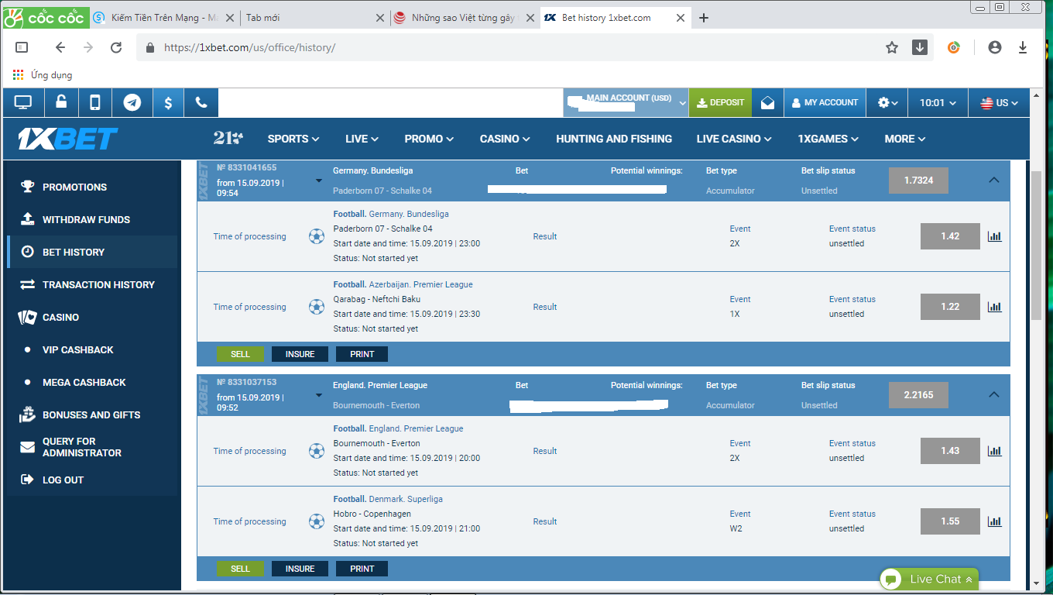This screenshot has height=595, width=1053.
Task: Open the LIVE menu
Action: 362,139
